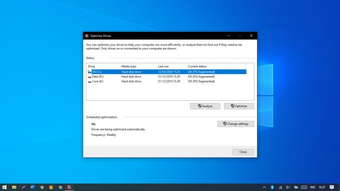This screenshot has width=340, height=191.
Task: Open Microsoft Word from the taskbar
Action: 33,187
